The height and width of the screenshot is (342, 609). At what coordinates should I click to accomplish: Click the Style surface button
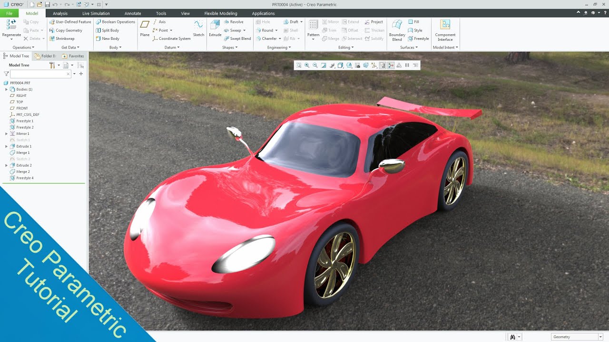(x=415, y=30)
